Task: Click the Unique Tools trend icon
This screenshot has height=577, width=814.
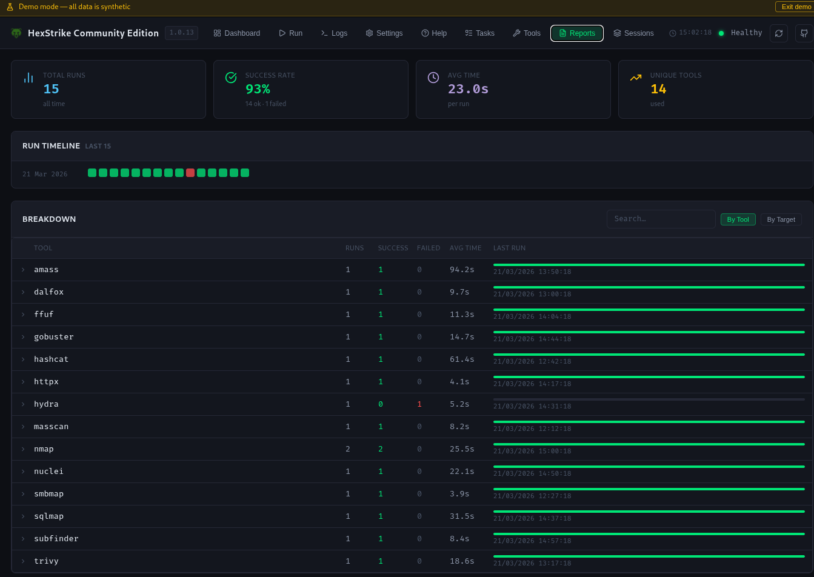Action: point(636,78)
